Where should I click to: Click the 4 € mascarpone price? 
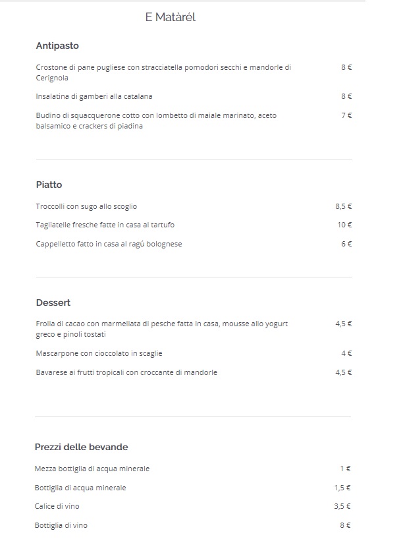tap(346, 353)
